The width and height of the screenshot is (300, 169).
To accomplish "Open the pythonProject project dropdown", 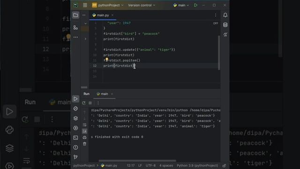I will (x=108, y=5).
